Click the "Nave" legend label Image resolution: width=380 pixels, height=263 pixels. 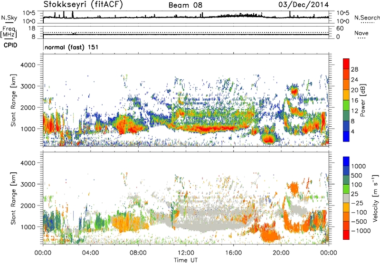coord(361,33)
